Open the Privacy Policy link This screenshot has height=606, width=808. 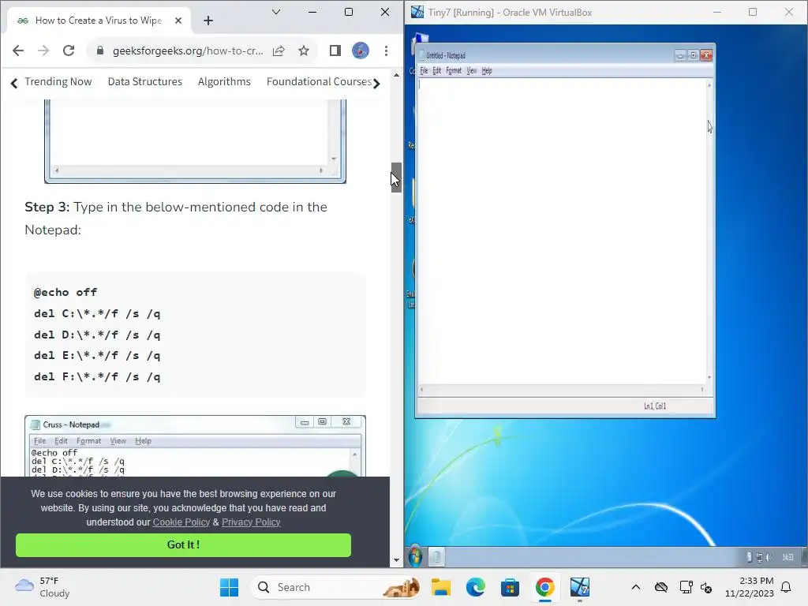251,522
